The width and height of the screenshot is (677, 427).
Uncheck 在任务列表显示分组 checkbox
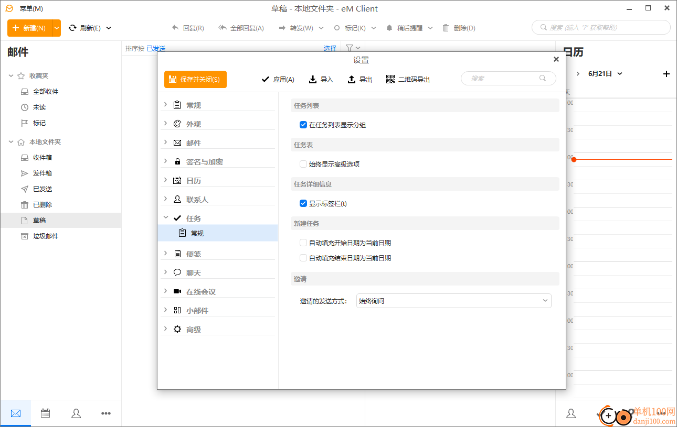tap(303, 125)
